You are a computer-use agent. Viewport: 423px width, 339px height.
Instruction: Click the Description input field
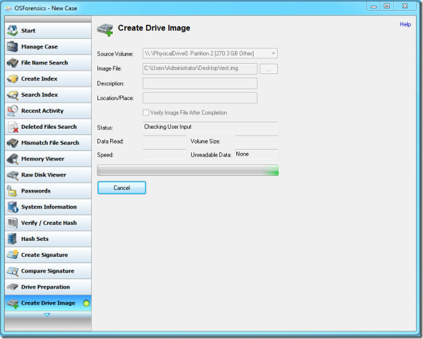pyautogui.click(x=200, y=83)
